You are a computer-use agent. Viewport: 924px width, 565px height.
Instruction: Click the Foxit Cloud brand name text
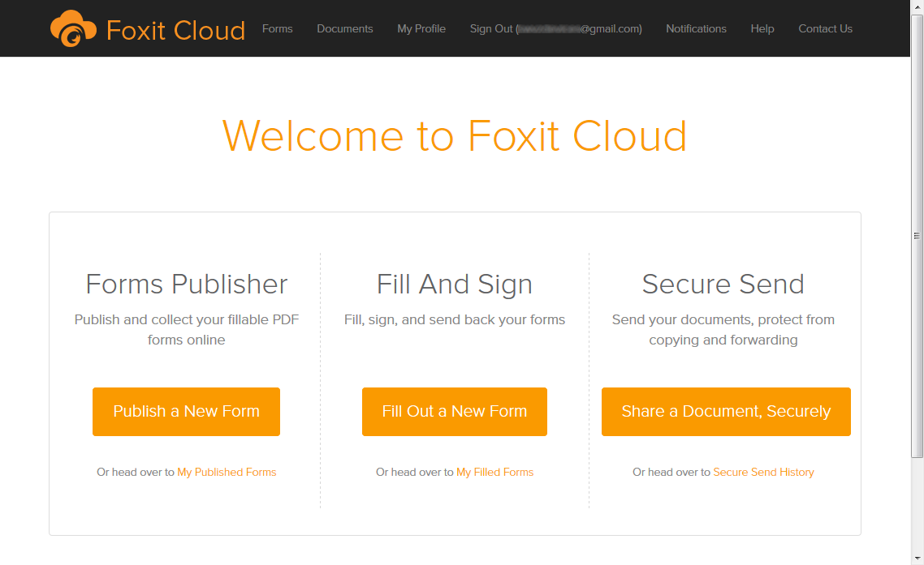175,30
